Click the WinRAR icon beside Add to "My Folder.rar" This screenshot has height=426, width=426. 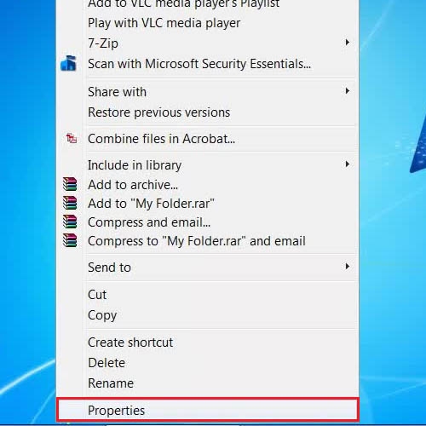pos(70,203)
